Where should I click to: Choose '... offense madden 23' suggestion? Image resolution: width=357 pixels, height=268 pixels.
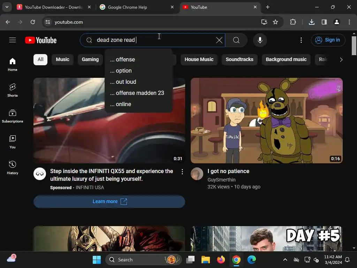pos(138,93)
